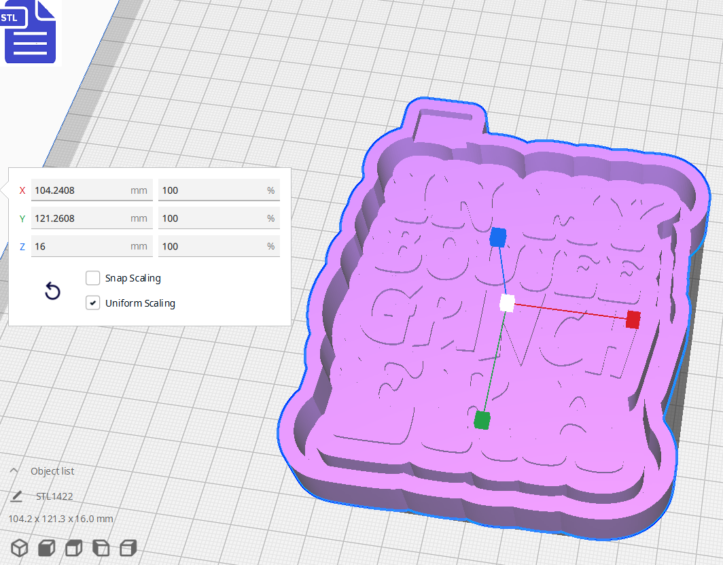The width and height of the screenshot is (723, 565).
Task: Switch to left side view icon
Action: pos(101,547)
